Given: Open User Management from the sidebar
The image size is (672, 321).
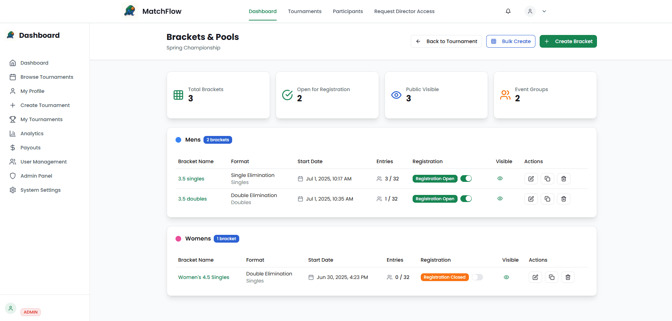Looking at the screenshot, I should [x=44, y=161].
